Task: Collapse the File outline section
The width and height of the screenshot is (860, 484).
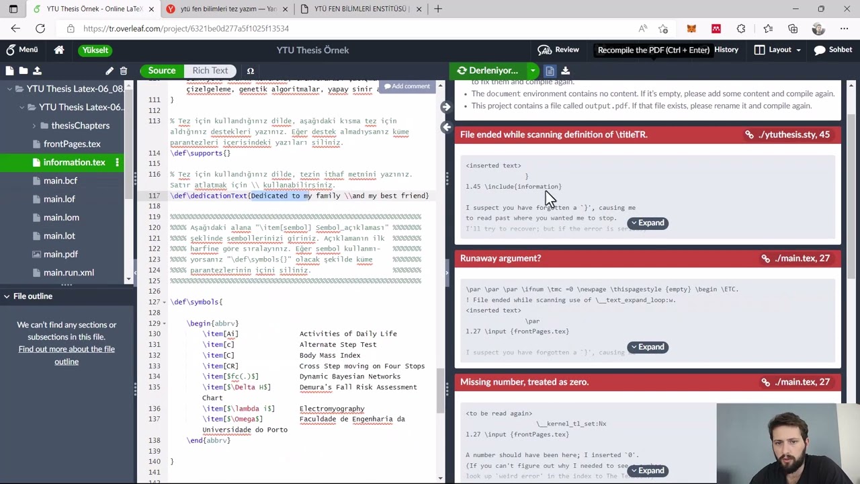Action: pos(6,296)
